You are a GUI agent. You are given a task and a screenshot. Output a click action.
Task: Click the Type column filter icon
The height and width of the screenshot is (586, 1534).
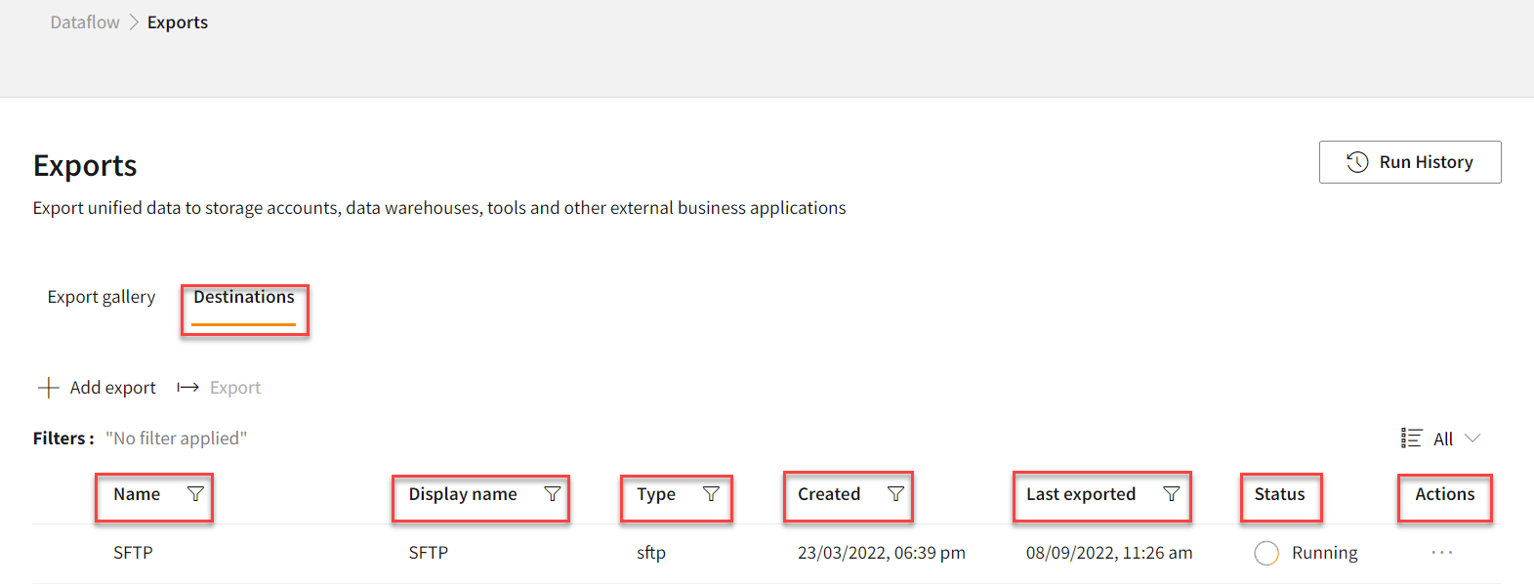point(711,494)
